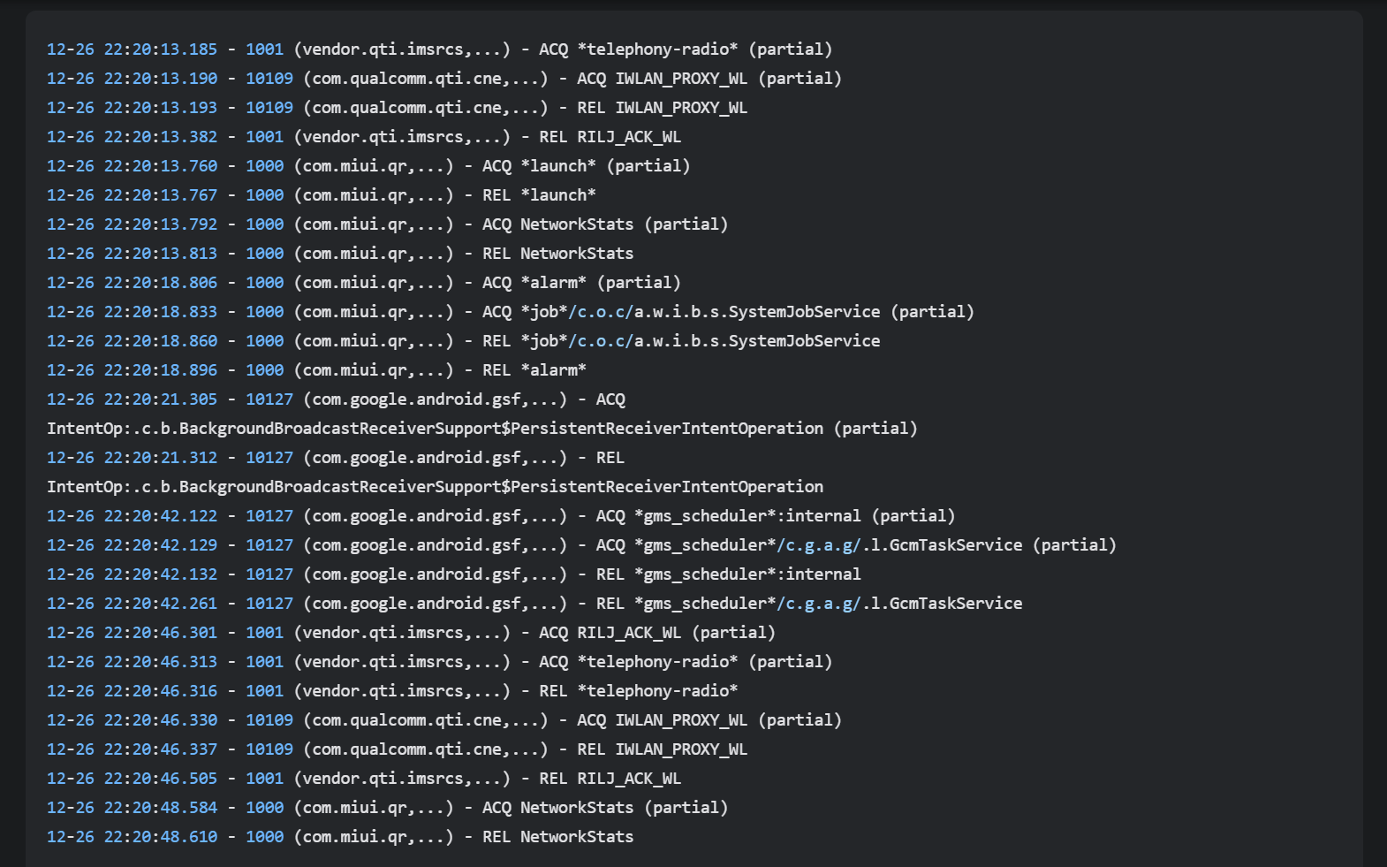1387x867 pixels.
Task: Click /c.o.c/ path on the 22:20:18.833 line
Action: click(x=601, y=312)
